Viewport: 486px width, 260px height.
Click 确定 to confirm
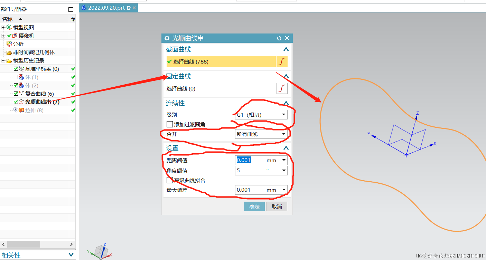point(254,206)
